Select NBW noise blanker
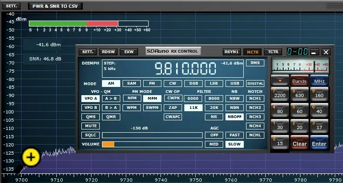This screenshot has height=183, width=343. pyautogui.click(x=235, y=98)
